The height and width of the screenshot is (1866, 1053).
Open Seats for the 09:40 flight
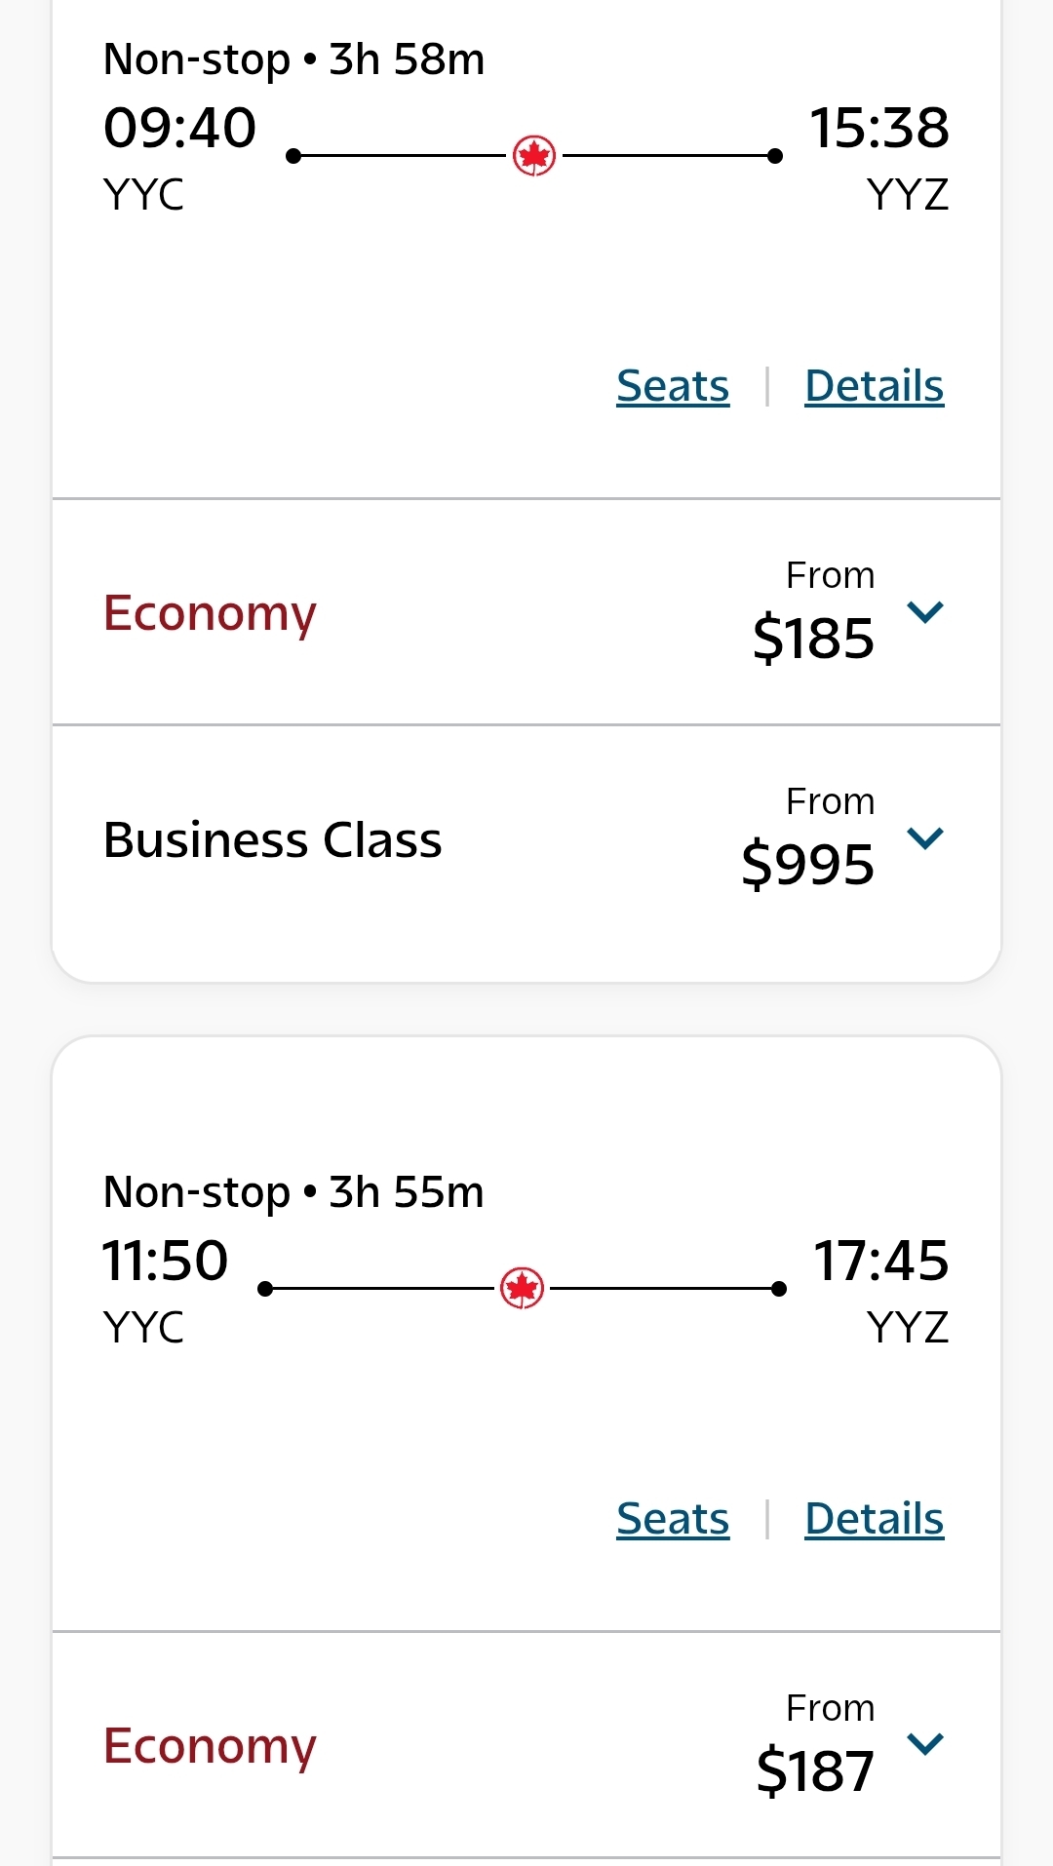click(x=673, y=386)
